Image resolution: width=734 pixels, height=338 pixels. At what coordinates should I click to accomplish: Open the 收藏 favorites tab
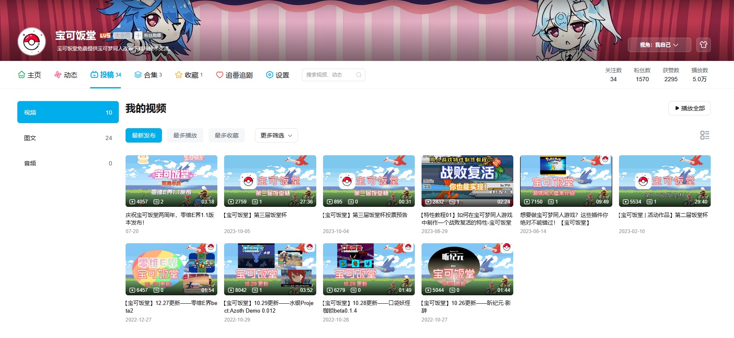point(189,75)
